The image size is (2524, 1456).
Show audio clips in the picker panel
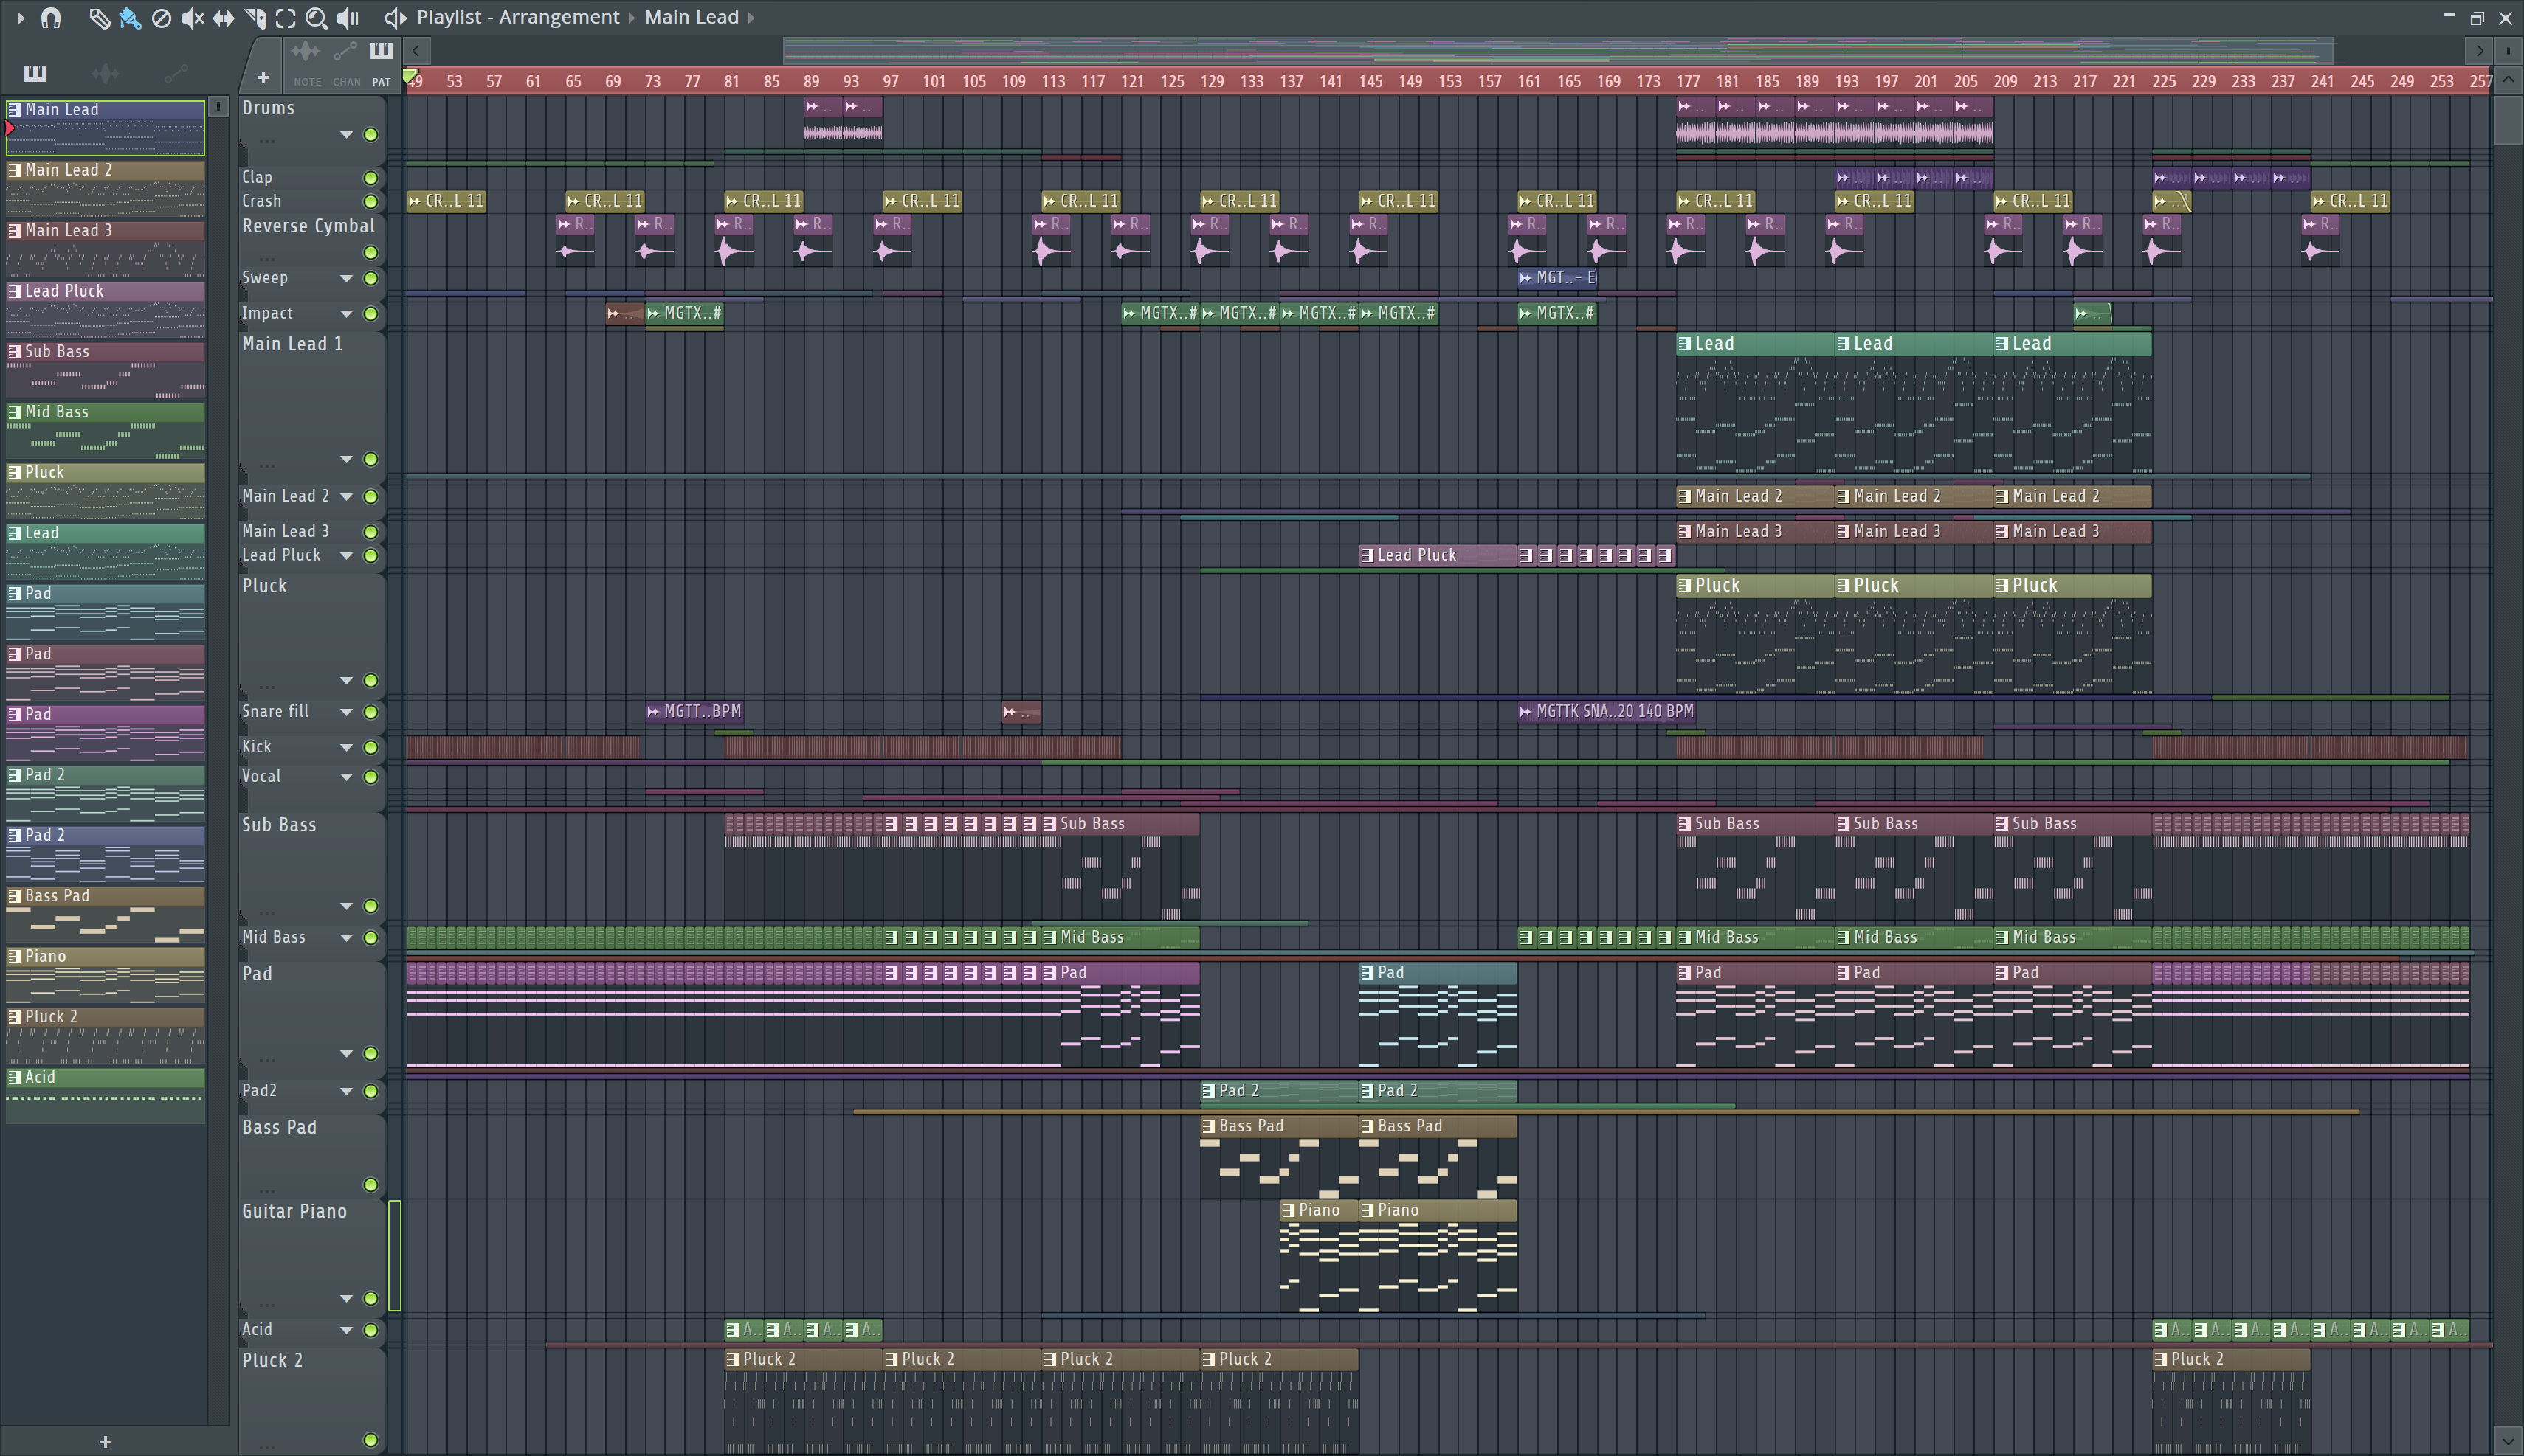105,73
